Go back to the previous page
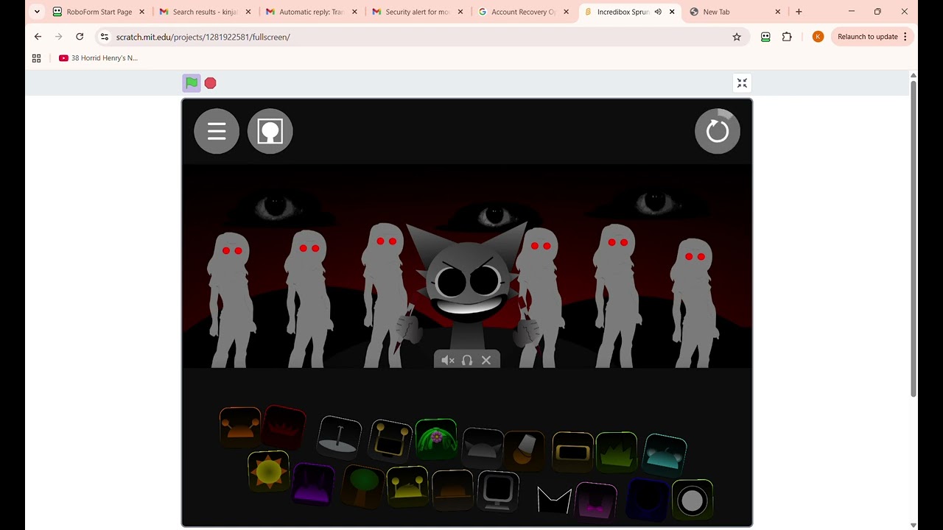Screen dimensions: 943x530 pos(38,37)
